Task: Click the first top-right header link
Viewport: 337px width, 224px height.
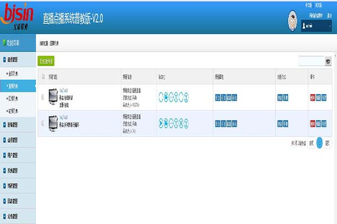Action: click(308, 5)
